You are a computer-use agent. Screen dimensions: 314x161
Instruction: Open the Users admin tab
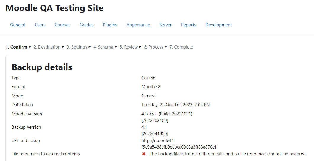coord(40,25)
